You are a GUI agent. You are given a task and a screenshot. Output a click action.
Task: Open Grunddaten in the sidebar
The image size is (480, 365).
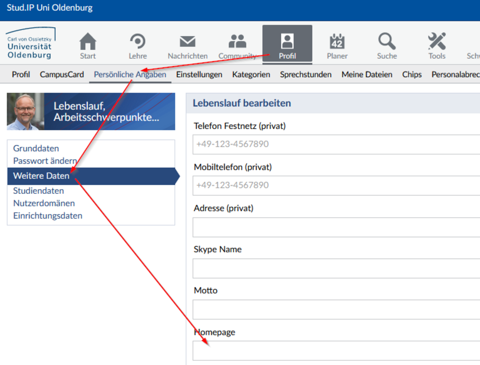pos(36,148)
